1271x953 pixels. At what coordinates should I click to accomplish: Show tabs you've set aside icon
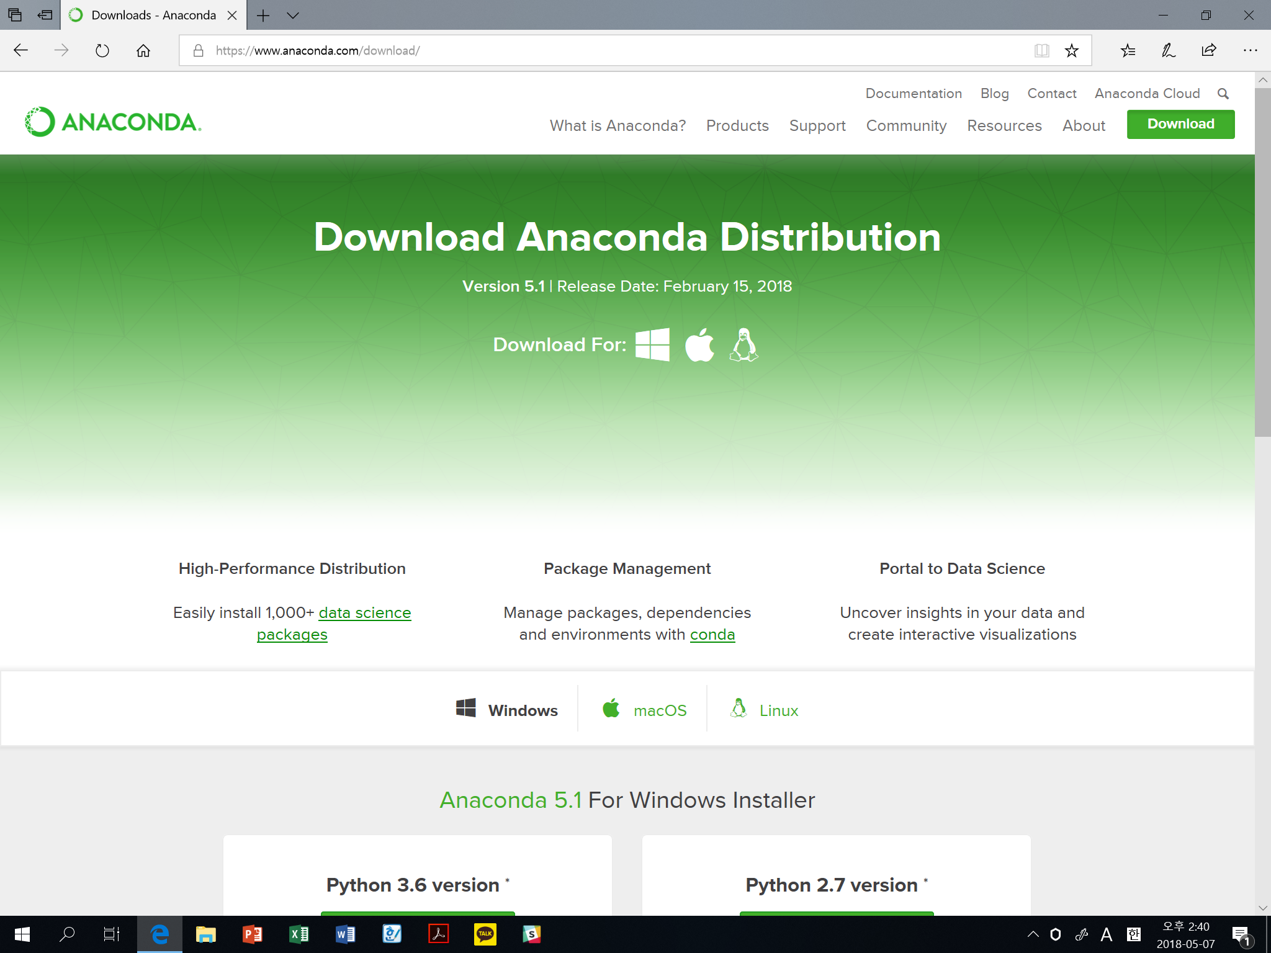pos(15,15)
